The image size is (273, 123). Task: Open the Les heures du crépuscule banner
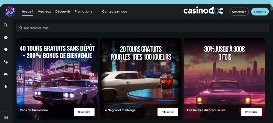pos(224,79)
